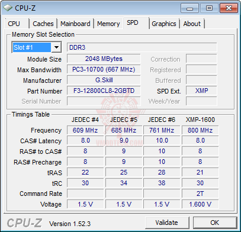Click the XMP-1600 column header
241x232 pixels.
point(200,120)
